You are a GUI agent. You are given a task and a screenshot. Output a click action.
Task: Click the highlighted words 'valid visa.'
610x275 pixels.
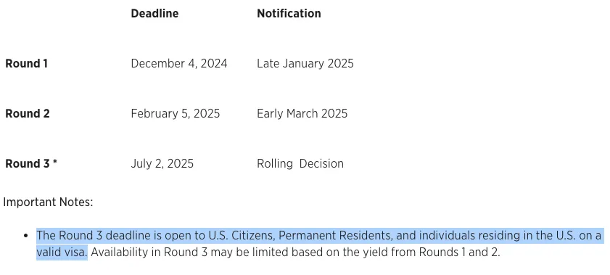(62, 253)
